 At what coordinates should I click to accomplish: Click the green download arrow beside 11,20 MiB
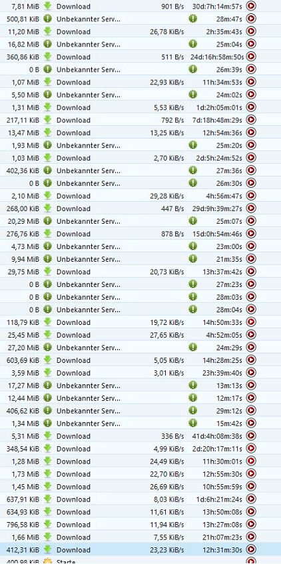pos(47,31)
